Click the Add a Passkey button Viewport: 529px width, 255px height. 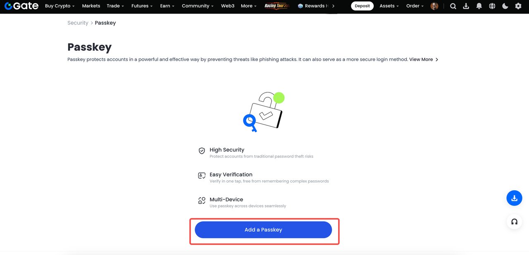coord(263,230)
